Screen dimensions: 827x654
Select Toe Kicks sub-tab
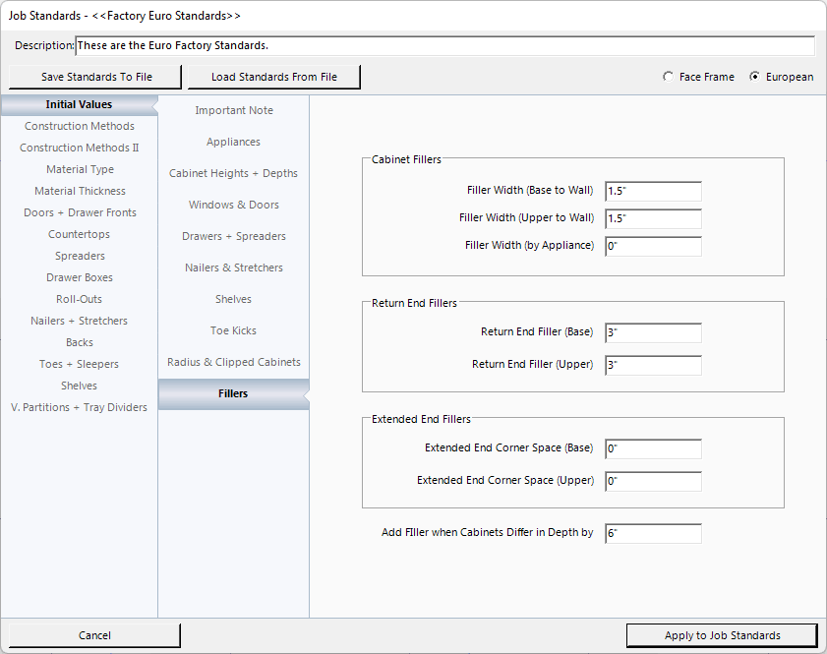tap(233, 330)
